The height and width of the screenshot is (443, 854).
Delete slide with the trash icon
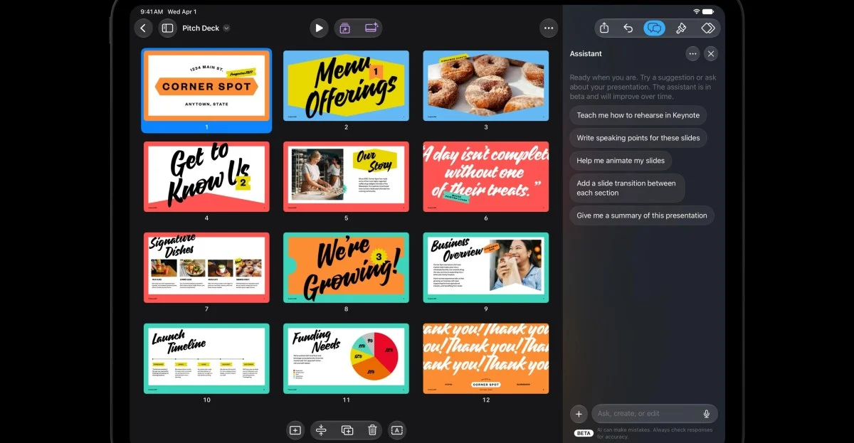pyautogui.click(x=372, y=430)
